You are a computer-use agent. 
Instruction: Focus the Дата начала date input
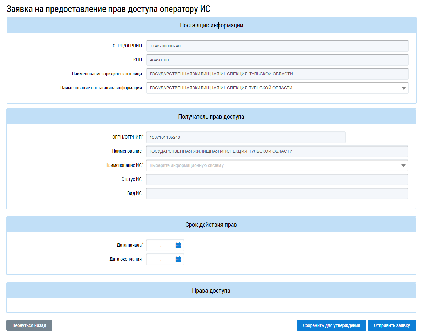[160, 245]
